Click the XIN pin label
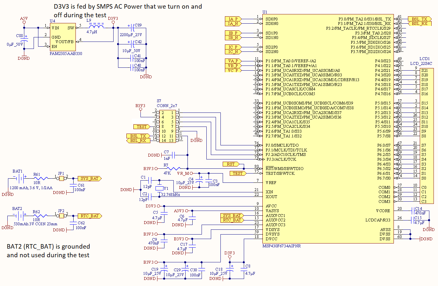The height and width of the screenshot is (286, 438). pos(269,192)
